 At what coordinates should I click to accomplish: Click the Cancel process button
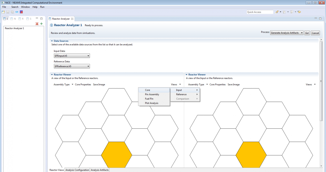pos(315,33)
